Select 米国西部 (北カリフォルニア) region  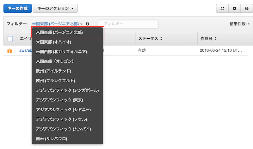click(67, 52)
